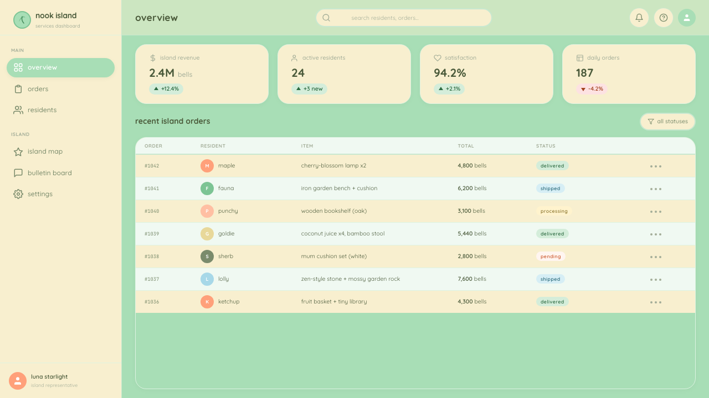Screen dimensions: 709x398
Task: Click delivered status on order #1039
Action: pos(552,234)
